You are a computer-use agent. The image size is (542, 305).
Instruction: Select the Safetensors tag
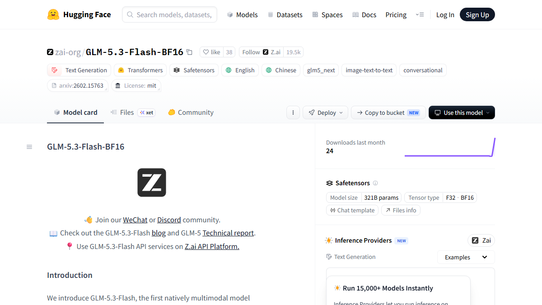[x=194, y=70]
